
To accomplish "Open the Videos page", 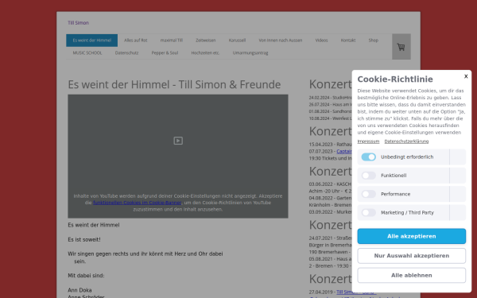I will point(321,41).
